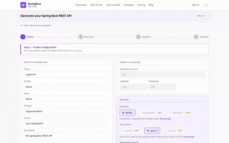Click Sign in
This screenshot has width=229, height=143.
tap(195, 5)
